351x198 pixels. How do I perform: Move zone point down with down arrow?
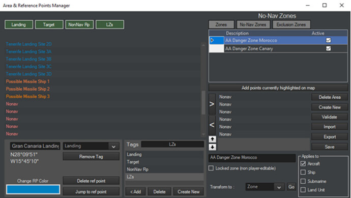click(x=212, y=147)
